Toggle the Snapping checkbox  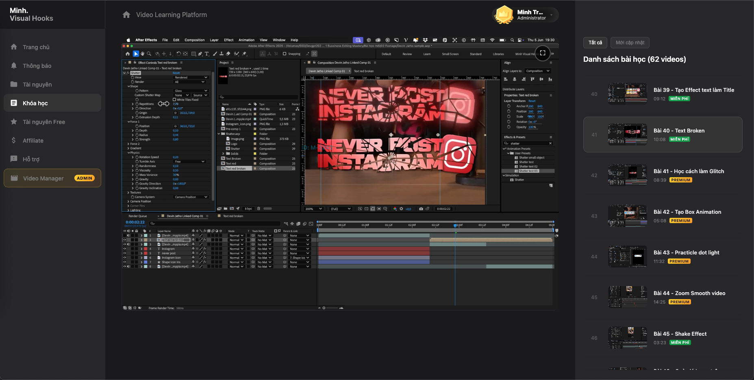[285, 54]
